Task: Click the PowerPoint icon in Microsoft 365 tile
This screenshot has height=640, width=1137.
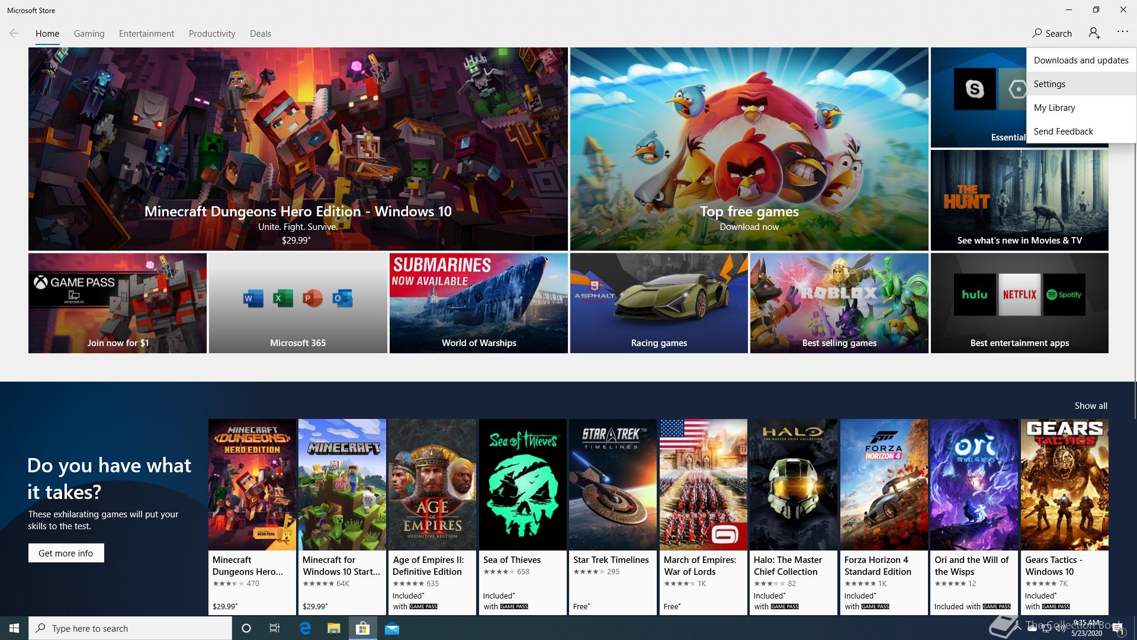Action: [x=313, y=298]
